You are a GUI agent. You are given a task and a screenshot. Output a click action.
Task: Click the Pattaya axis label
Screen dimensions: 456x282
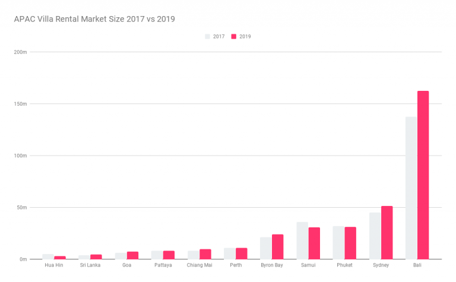[x=163, y=265]
